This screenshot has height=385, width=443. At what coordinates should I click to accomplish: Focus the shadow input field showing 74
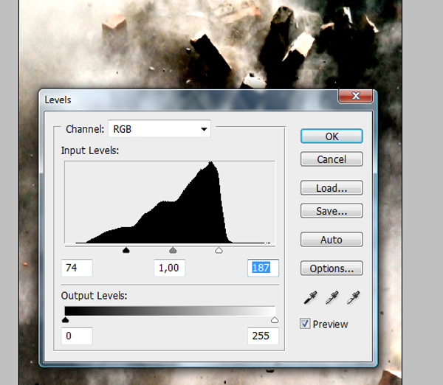point(77,268)
